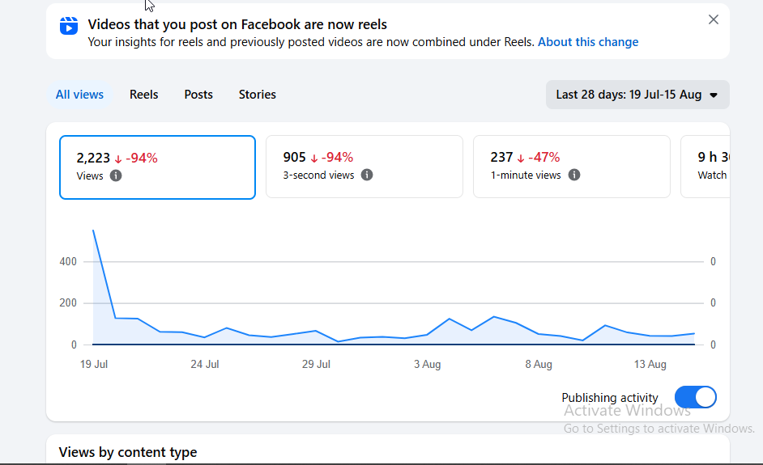Click the reels video icon in banner
The height and width of the screenshot is (465, 763).
[x=69, y=26]
